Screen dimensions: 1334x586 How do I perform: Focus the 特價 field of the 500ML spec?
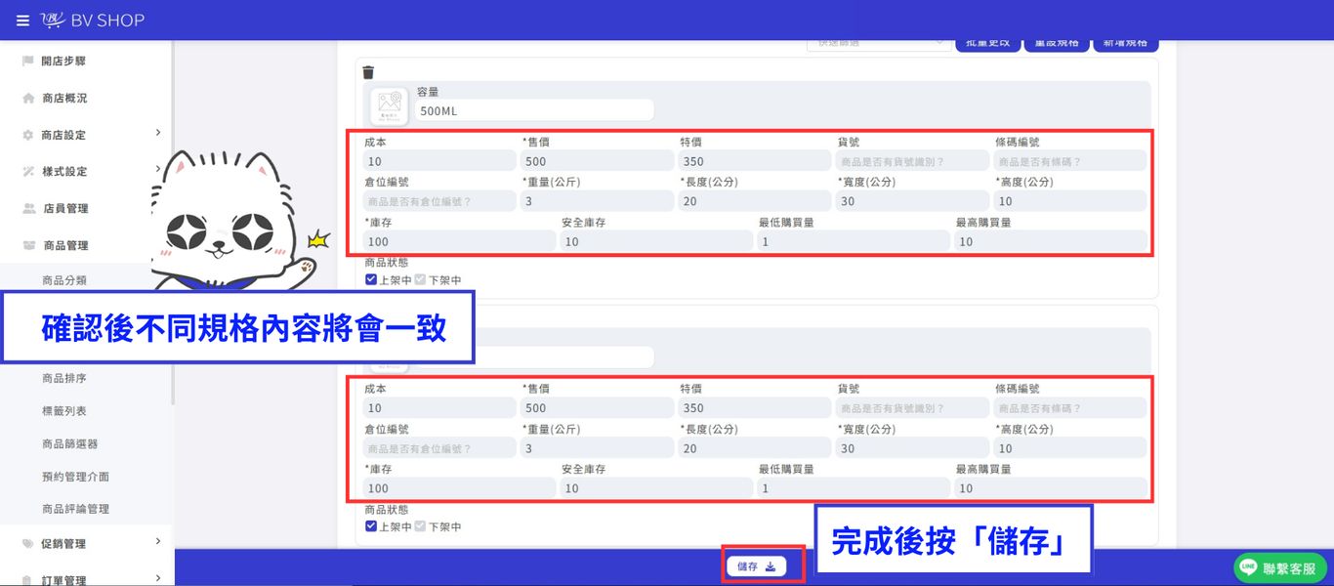click(755, 161)
